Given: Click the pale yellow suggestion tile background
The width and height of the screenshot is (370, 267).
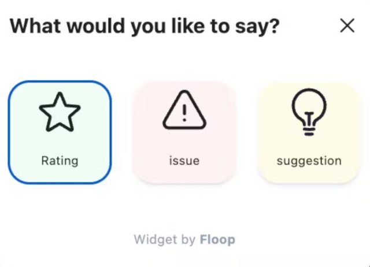Looking at the screenshot, I should pyautogui.click(x=309, y=144).
